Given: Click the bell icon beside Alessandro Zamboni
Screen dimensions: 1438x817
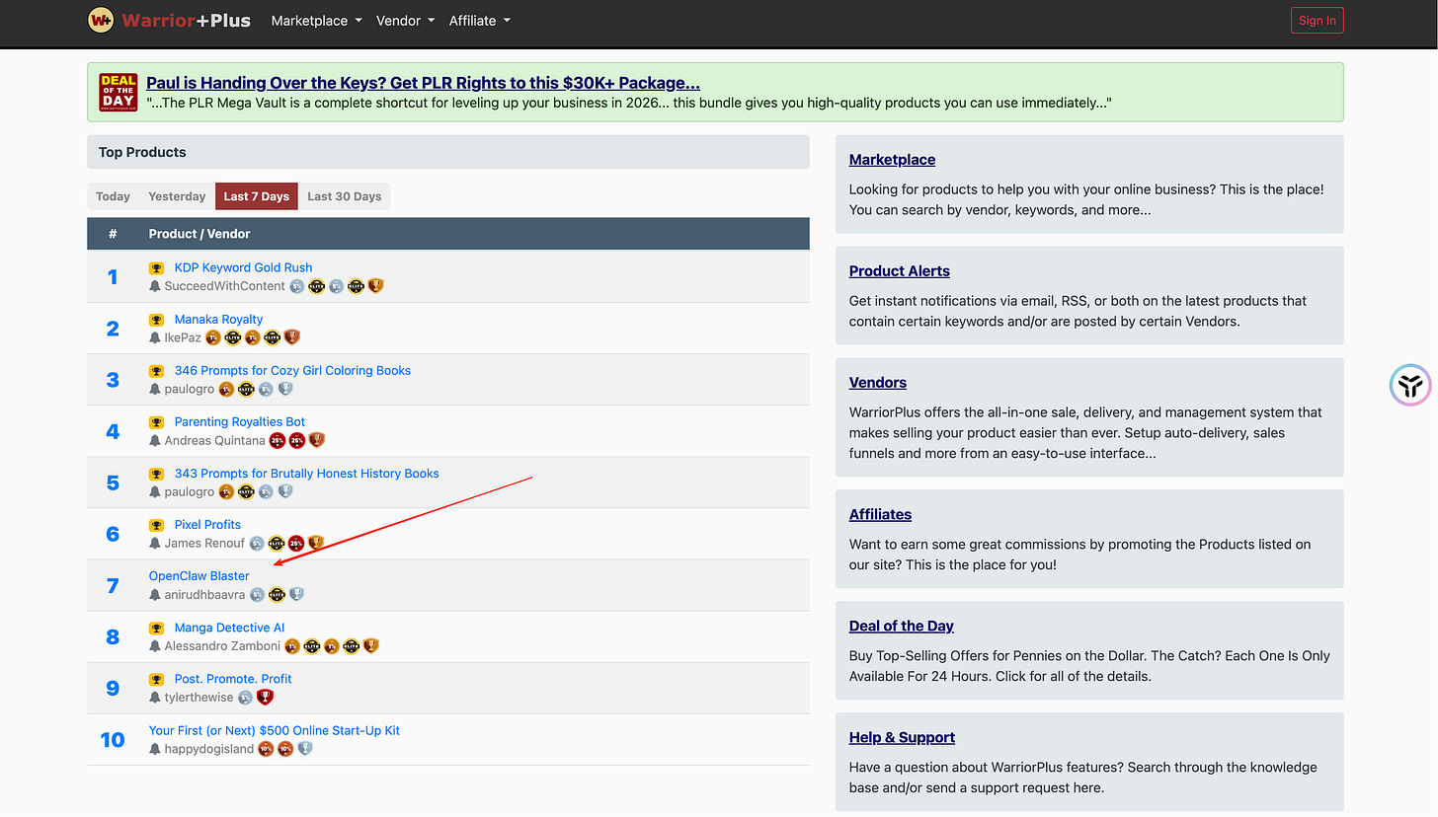Looking at the screenshot, I should tap(155, 646).
